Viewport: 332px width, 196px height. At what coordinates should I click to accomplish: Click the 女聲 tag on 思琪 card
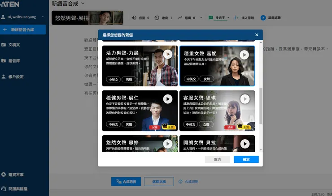[x=206, y=124]
